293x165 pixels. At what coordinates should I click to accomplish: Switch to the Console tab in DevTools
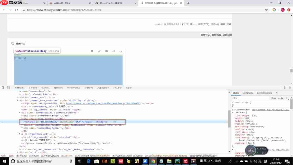tap(33, 88)
